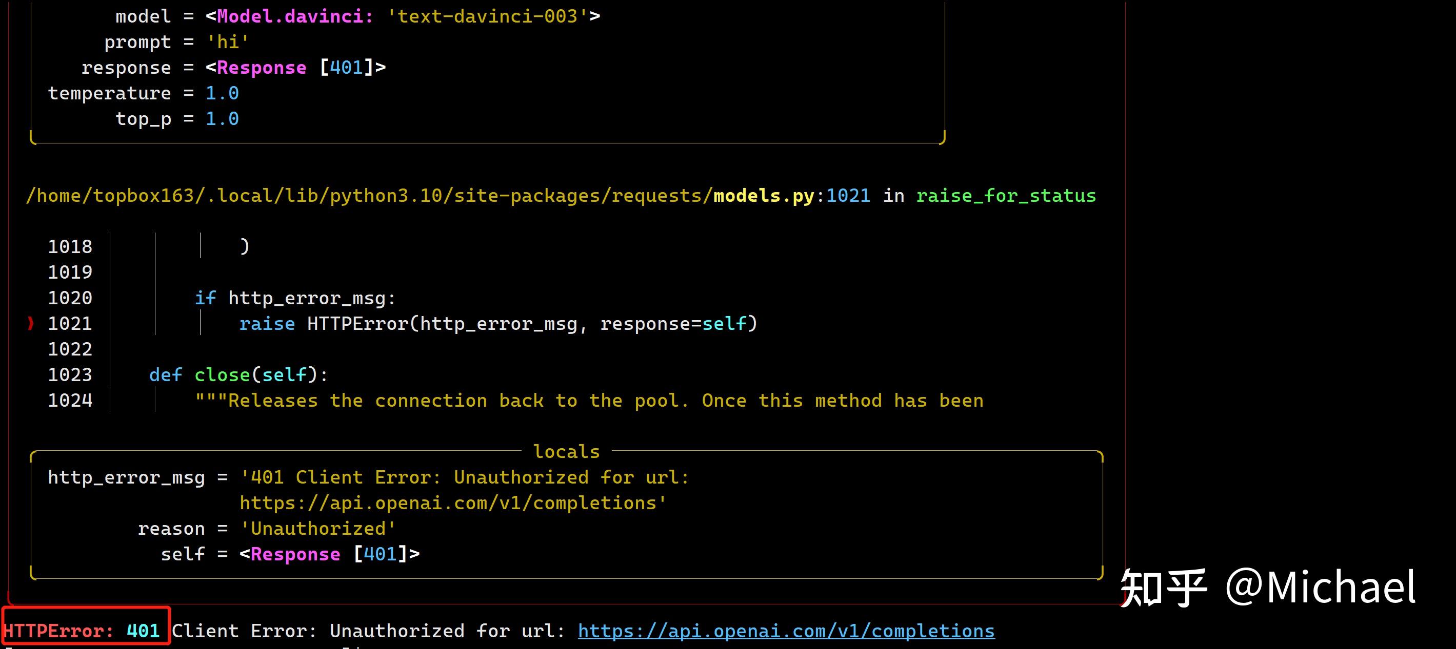Click the temperature value 1.0
Screen dimensions: 1456x649
pyautogui.click(x=222, y=93)
